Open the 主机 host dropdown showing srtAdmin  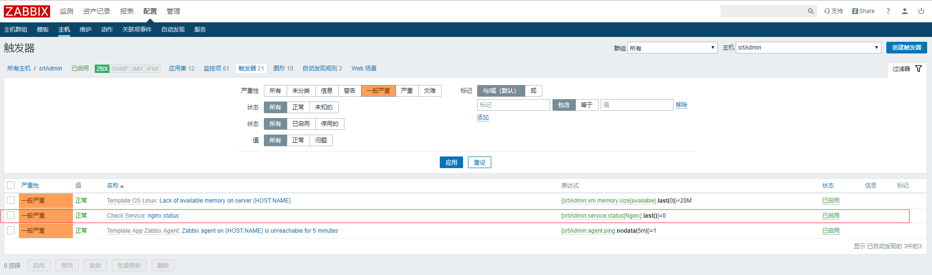point(808,48)
